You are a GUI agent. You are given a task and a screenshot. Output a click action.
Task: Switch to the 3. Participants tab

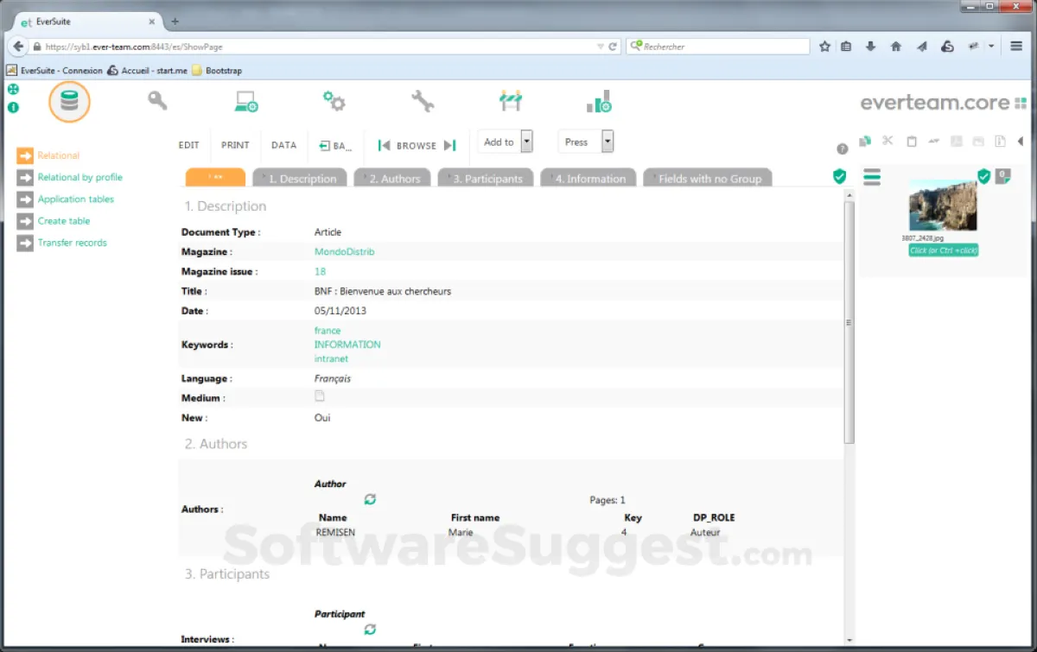[487, 178]
